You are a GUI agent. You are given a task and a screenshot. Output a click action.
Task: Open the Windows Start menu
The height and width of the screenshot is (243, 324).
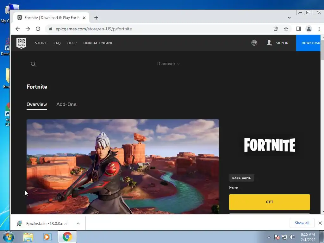(x=8, y=237)
